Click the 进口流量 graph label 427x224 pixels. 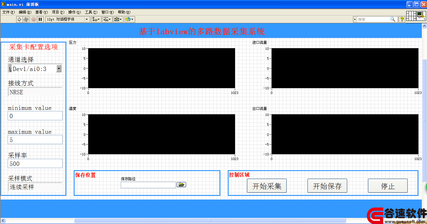click(260, 43)
